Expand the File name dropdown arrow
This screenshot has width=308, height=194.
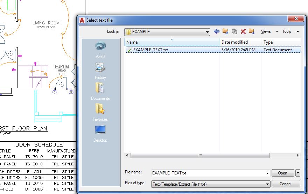(267, 173)
